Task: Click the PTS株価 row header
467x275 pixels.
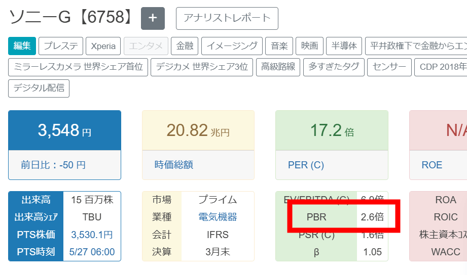Action: [x=35, y=235]
